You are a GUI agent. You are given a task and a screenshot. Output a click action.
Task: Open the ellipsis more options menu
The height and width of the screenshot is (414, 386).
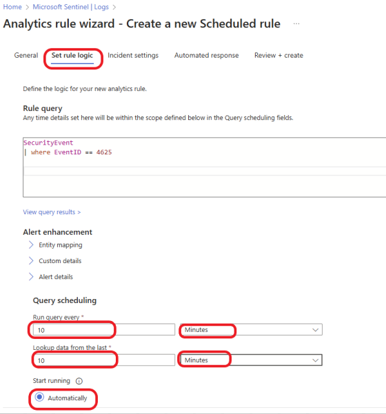pyautogui.click(x=296, y=23)
